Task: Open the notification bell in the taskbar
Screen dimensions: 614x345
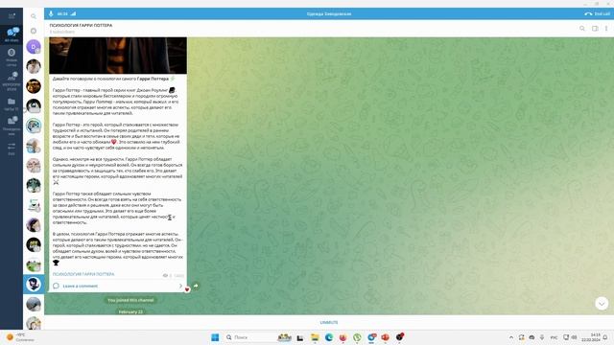Action: click(x=605, y=337)
